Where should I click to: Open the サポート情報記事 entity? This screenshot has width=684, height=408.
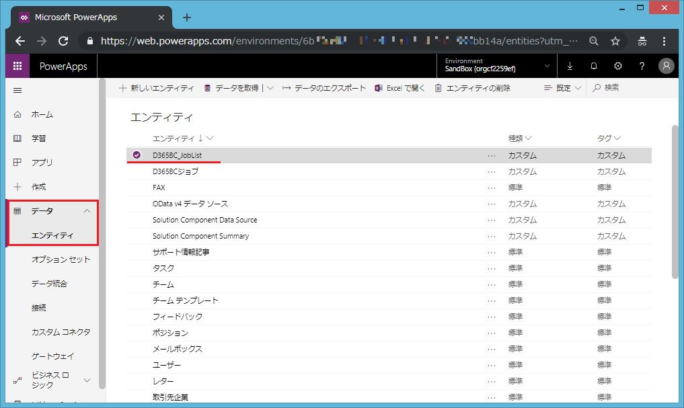tap(181, 252)
